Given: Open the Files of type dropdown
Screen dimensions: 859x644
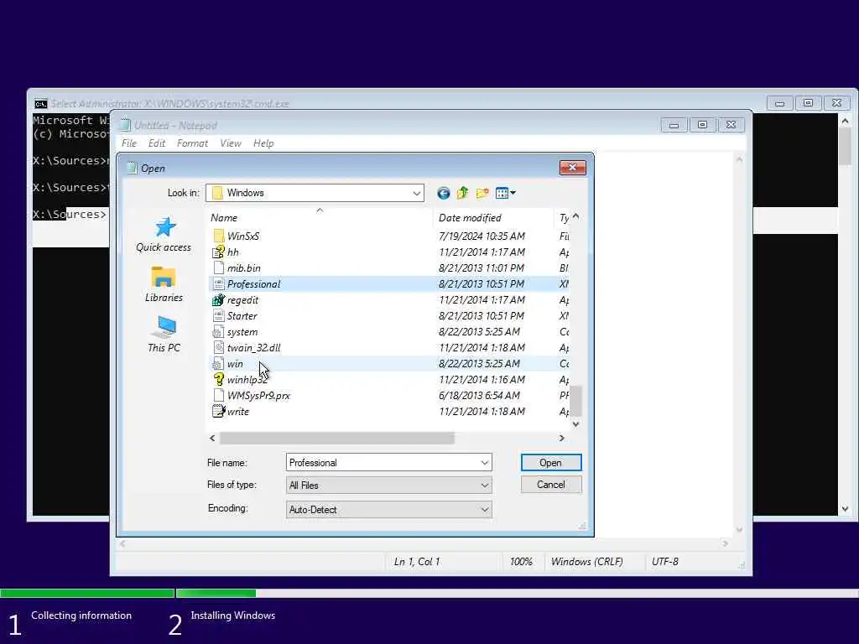Looking at the screenshot, I should (484, 486).
